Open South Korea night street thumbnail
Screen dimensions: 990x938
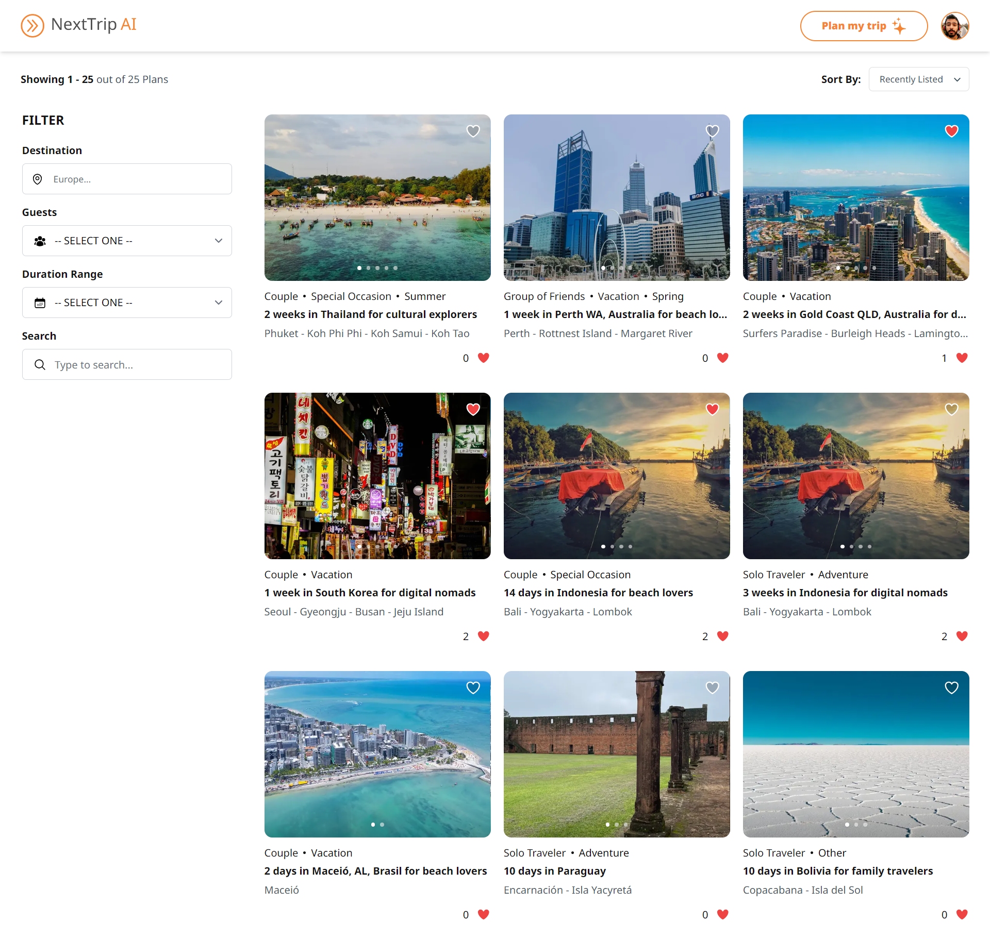(x=377, y=476)
